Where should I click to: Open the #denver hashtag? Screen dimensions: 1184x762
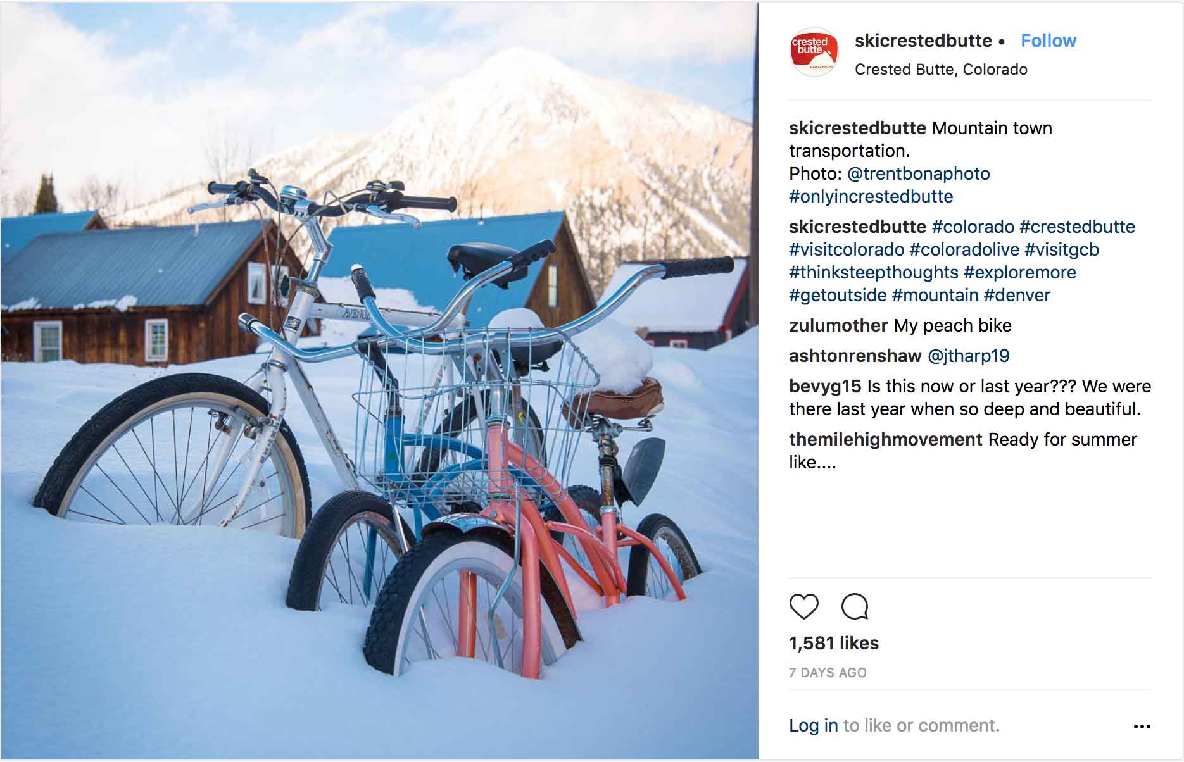1017,295
